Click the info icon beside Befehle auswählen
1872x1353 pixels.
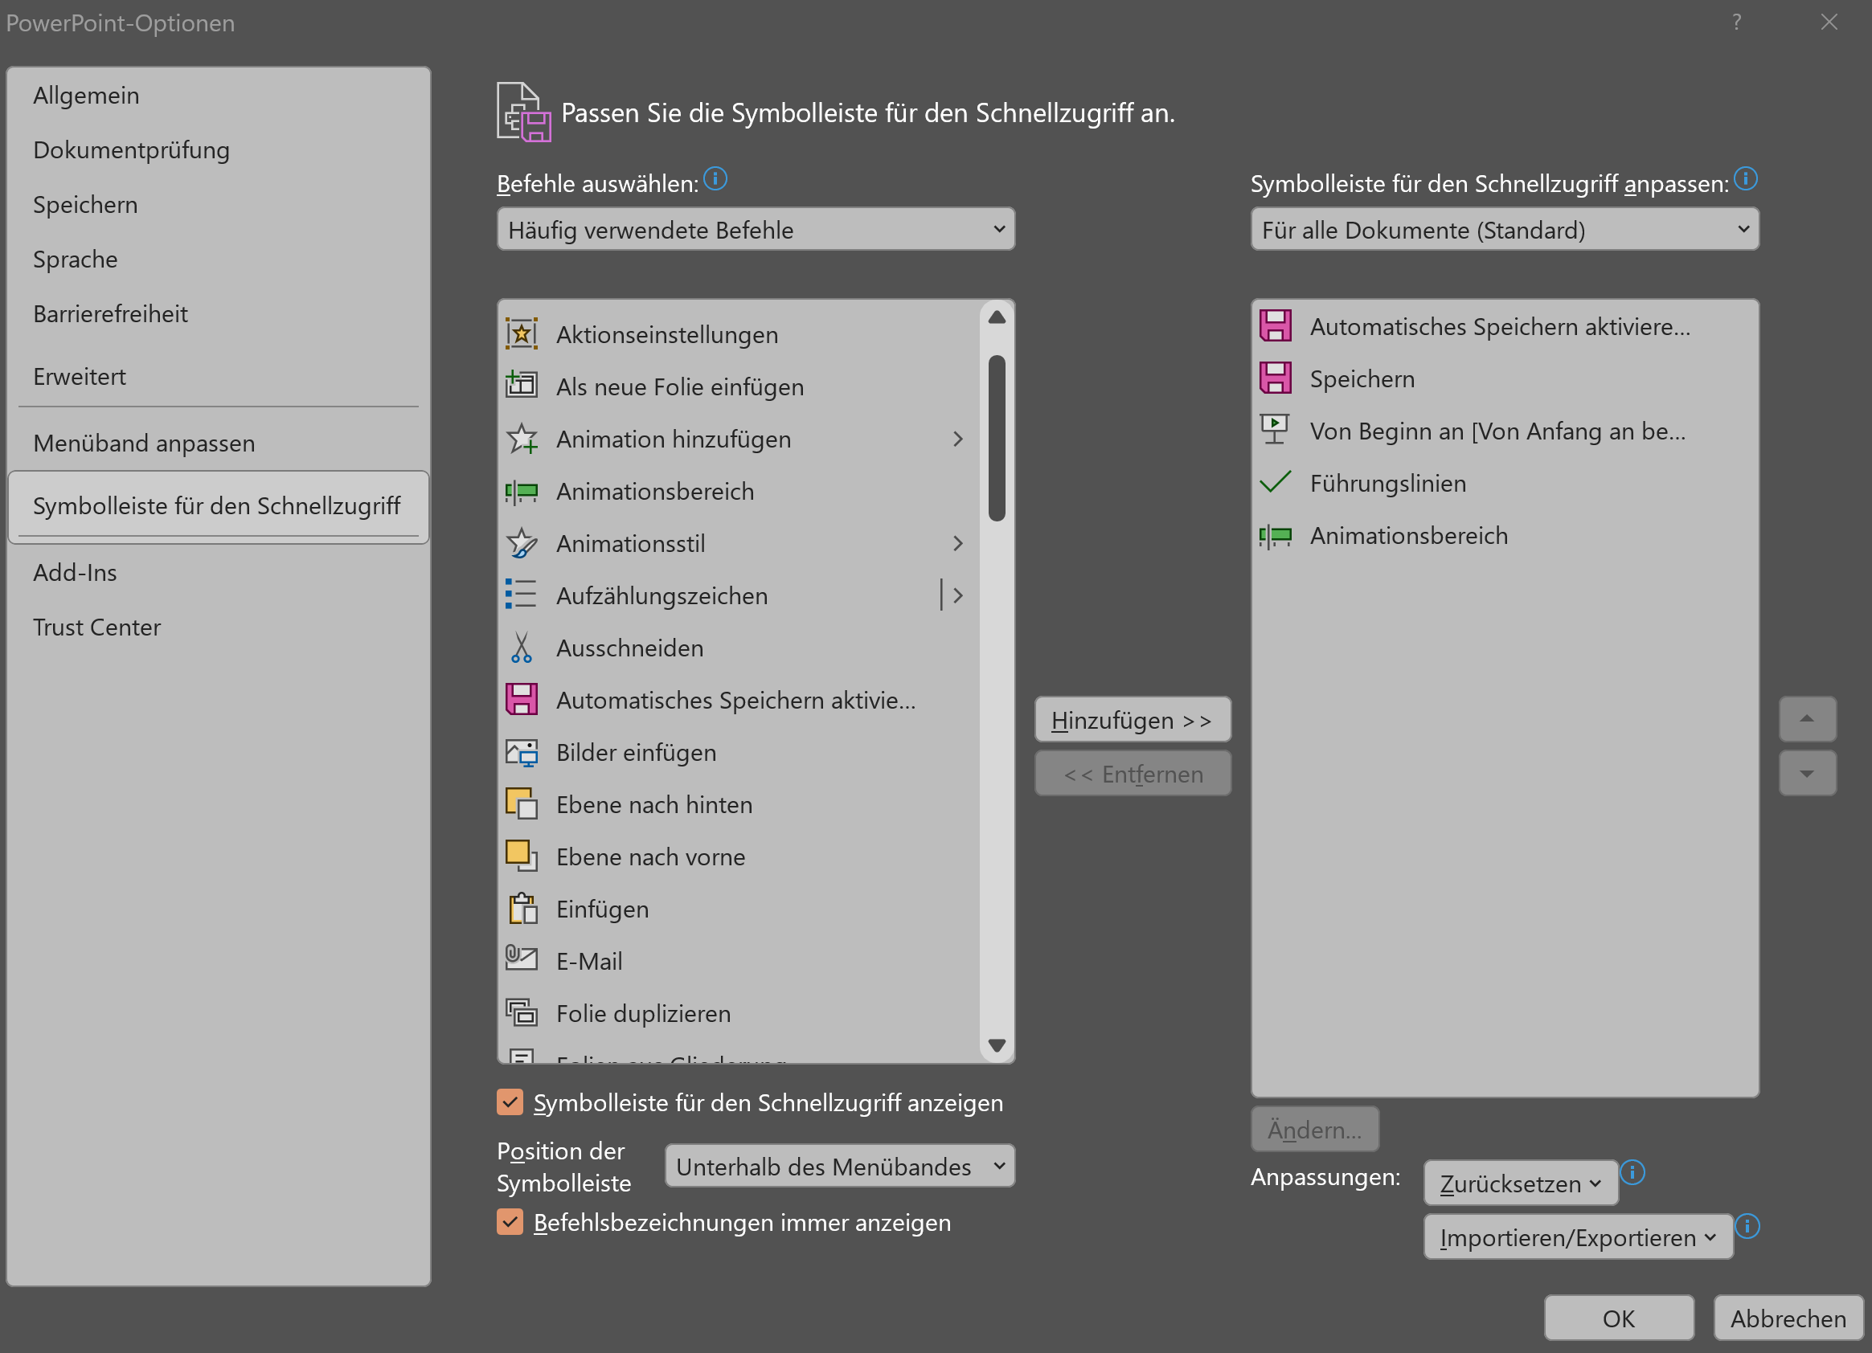(x=715, y=178)
